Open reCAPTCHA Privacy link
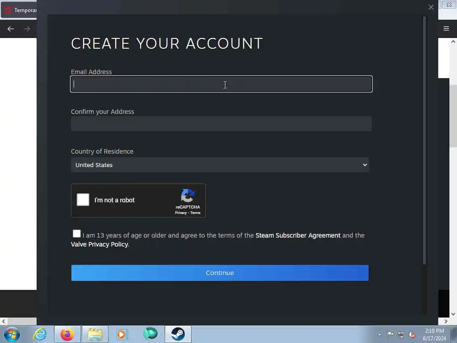Image resolution: width=457 pixels, height=343 pixels. pos(181,213)
